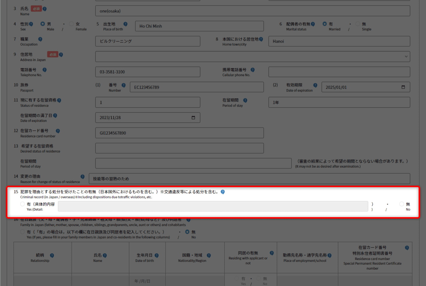
Task: Click help icon beside Marital status
Action: (x=313, y=24)
